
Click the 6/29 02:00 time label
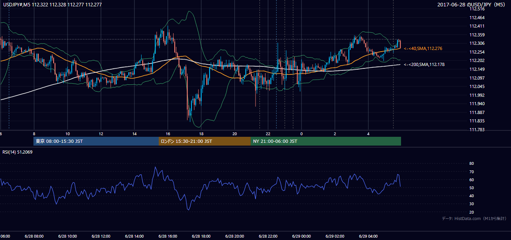(335, 236)
